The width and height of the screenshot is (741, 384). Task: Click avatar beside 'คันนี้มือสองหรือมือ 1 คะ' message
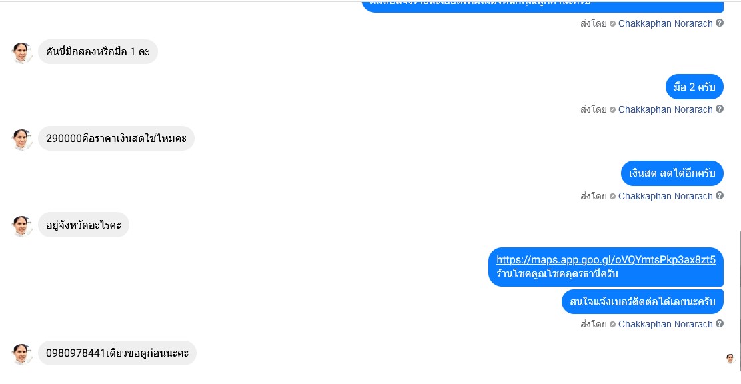coord(22,53)
